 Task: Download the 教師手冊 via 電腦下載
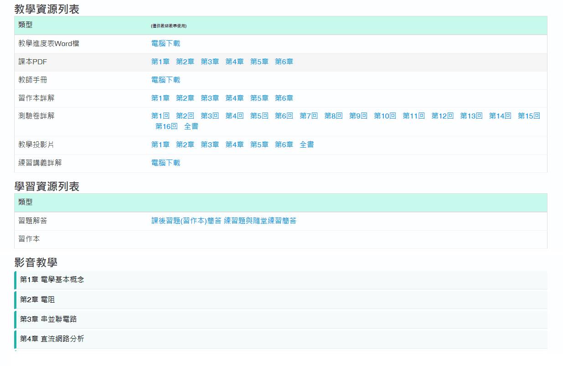[165, 79]
